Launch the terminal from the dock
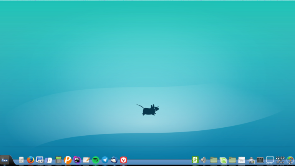This screenshot has height=166, width=295. 260,160
